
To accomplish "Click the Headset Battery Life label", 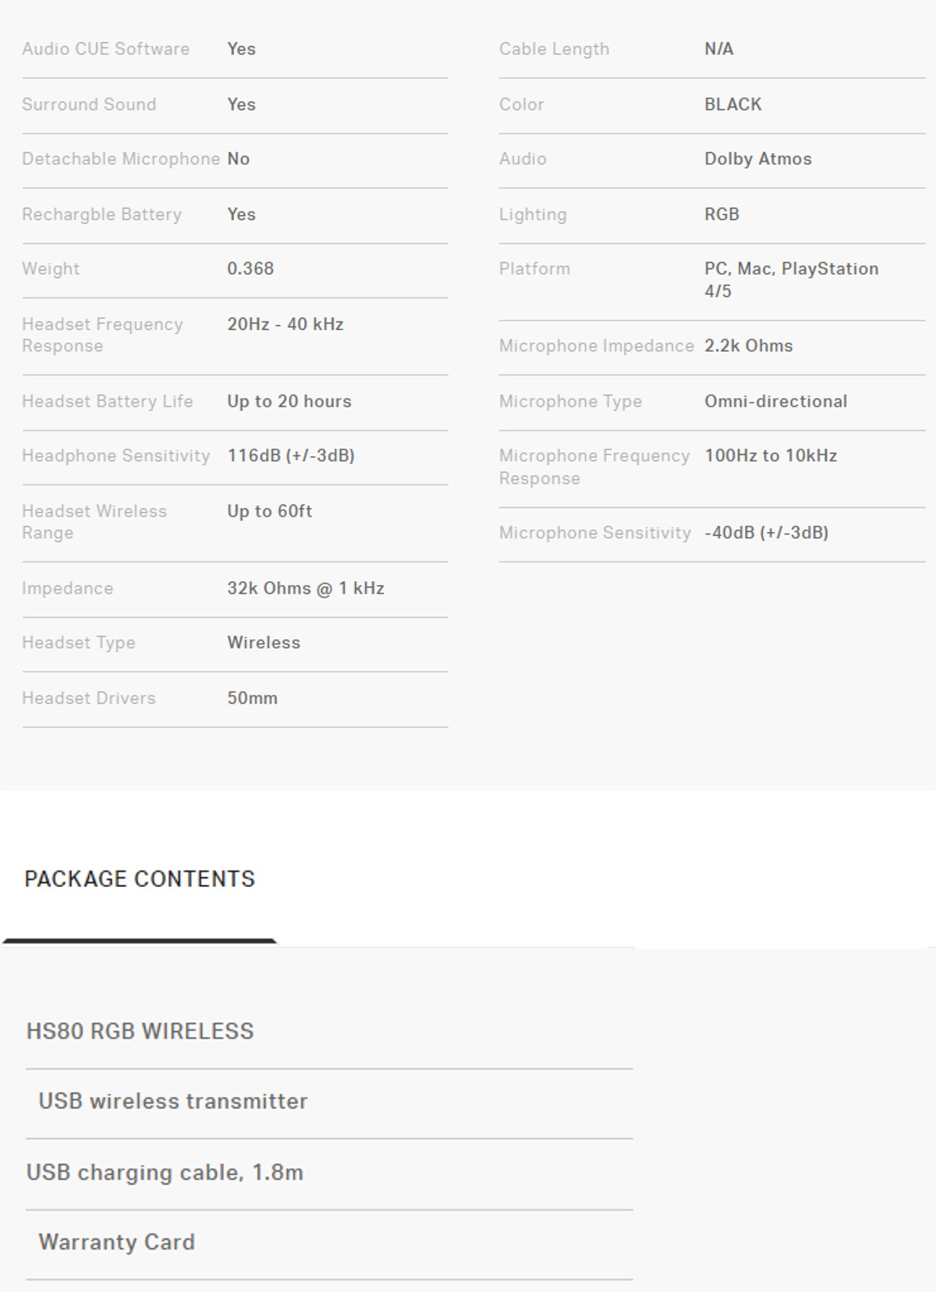I will (x=108, y=402).
